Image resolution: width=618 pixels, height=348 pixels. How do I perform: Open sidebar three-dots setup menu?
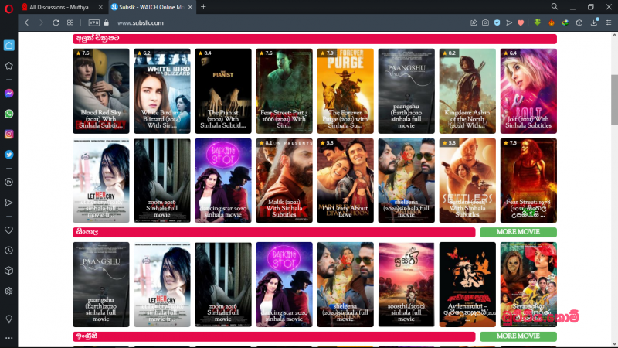point(9,338)
